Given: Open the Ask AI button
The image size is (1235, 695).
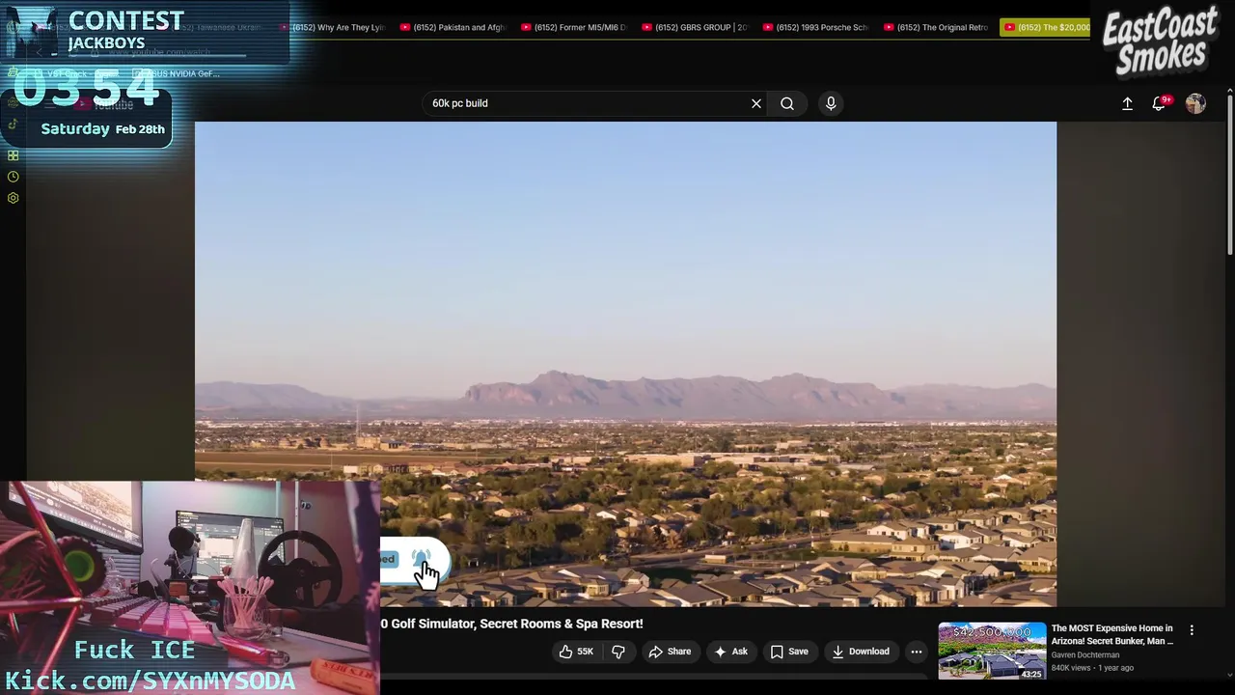Looking at the screenshot, I should click(730, 652).
